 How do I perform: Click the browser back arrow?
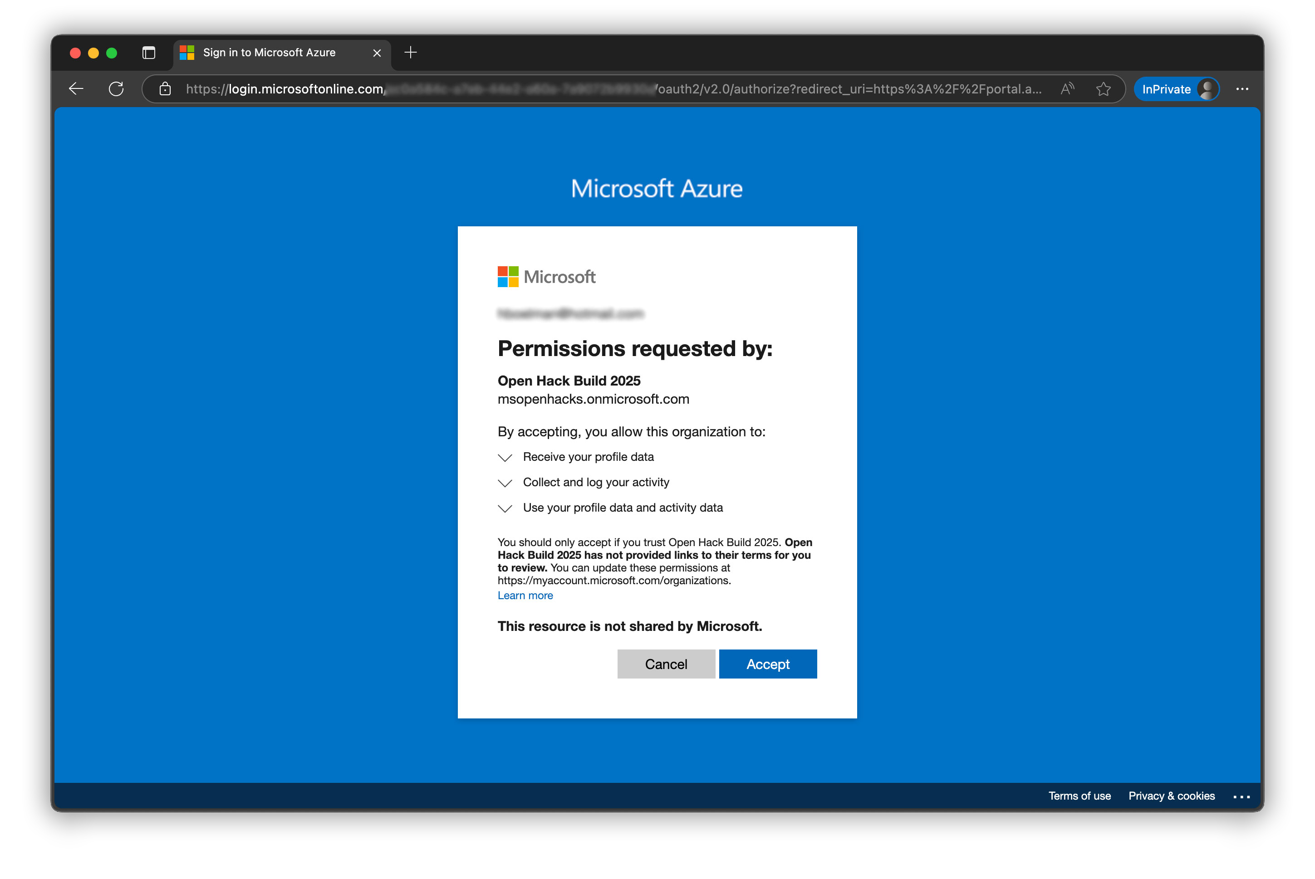76,88
